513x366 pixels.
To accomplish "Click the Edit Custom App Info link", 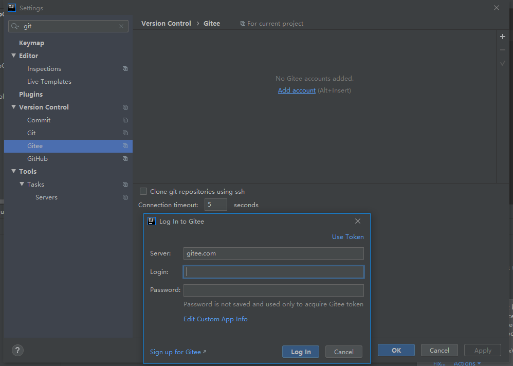I will pos(215,319).
